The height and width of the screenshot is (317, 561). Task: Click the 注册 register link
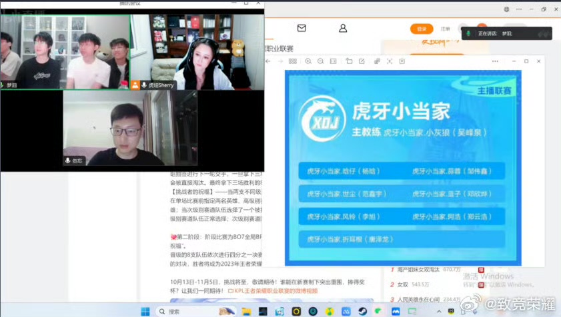coord(446,29)
